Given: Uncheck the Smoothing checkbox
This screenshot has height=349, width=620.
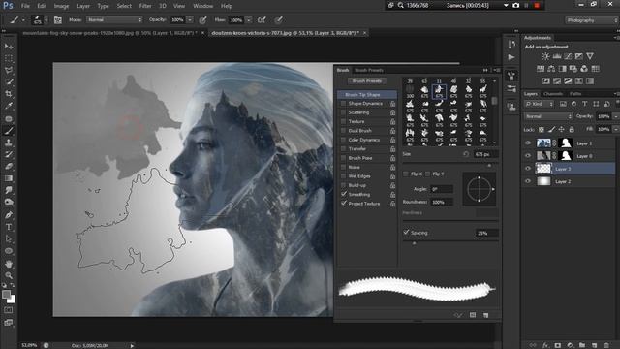Looking at the screenshot, I should coord(343,194).
